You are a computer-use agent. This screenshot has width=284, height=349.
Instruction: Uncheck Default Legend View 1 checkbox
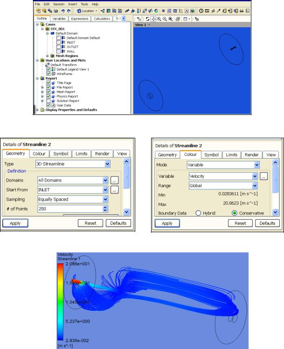(x=48, y=69)
